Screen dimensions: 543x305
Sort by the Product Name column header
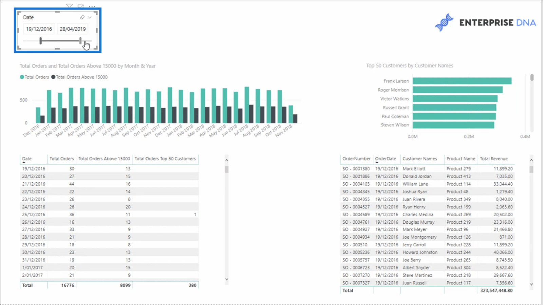click(461, 159)
